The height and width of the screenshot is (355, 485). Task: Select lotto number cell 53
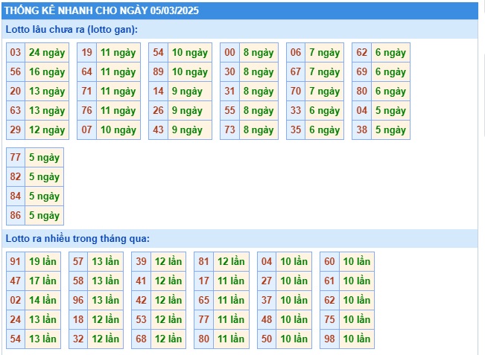click(x=141, y=319)
